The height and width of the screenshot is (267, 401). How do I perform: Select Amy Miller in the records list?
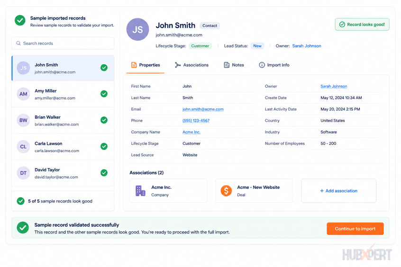pos(63,94)
